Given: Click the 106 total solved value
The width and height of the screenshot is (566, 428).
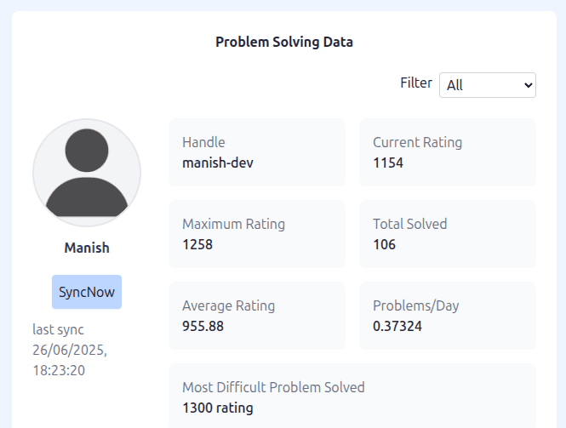Looking at the screenshot, I should 384,244.
